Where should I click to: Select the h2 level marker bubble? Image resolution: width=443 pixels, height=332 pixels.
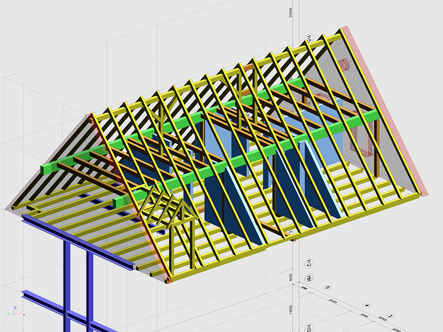pyautogui.click(x=309, y=264)
